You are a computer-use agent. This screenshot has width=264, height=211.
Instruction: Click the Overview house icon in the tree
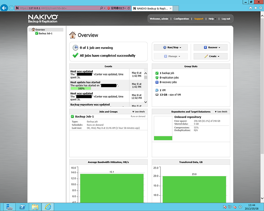(x=33, y=29)
